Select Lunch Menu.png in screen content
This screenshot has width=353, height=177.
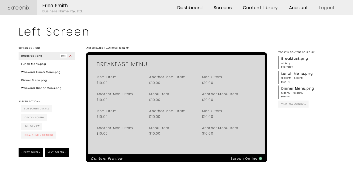coord(33,64)
